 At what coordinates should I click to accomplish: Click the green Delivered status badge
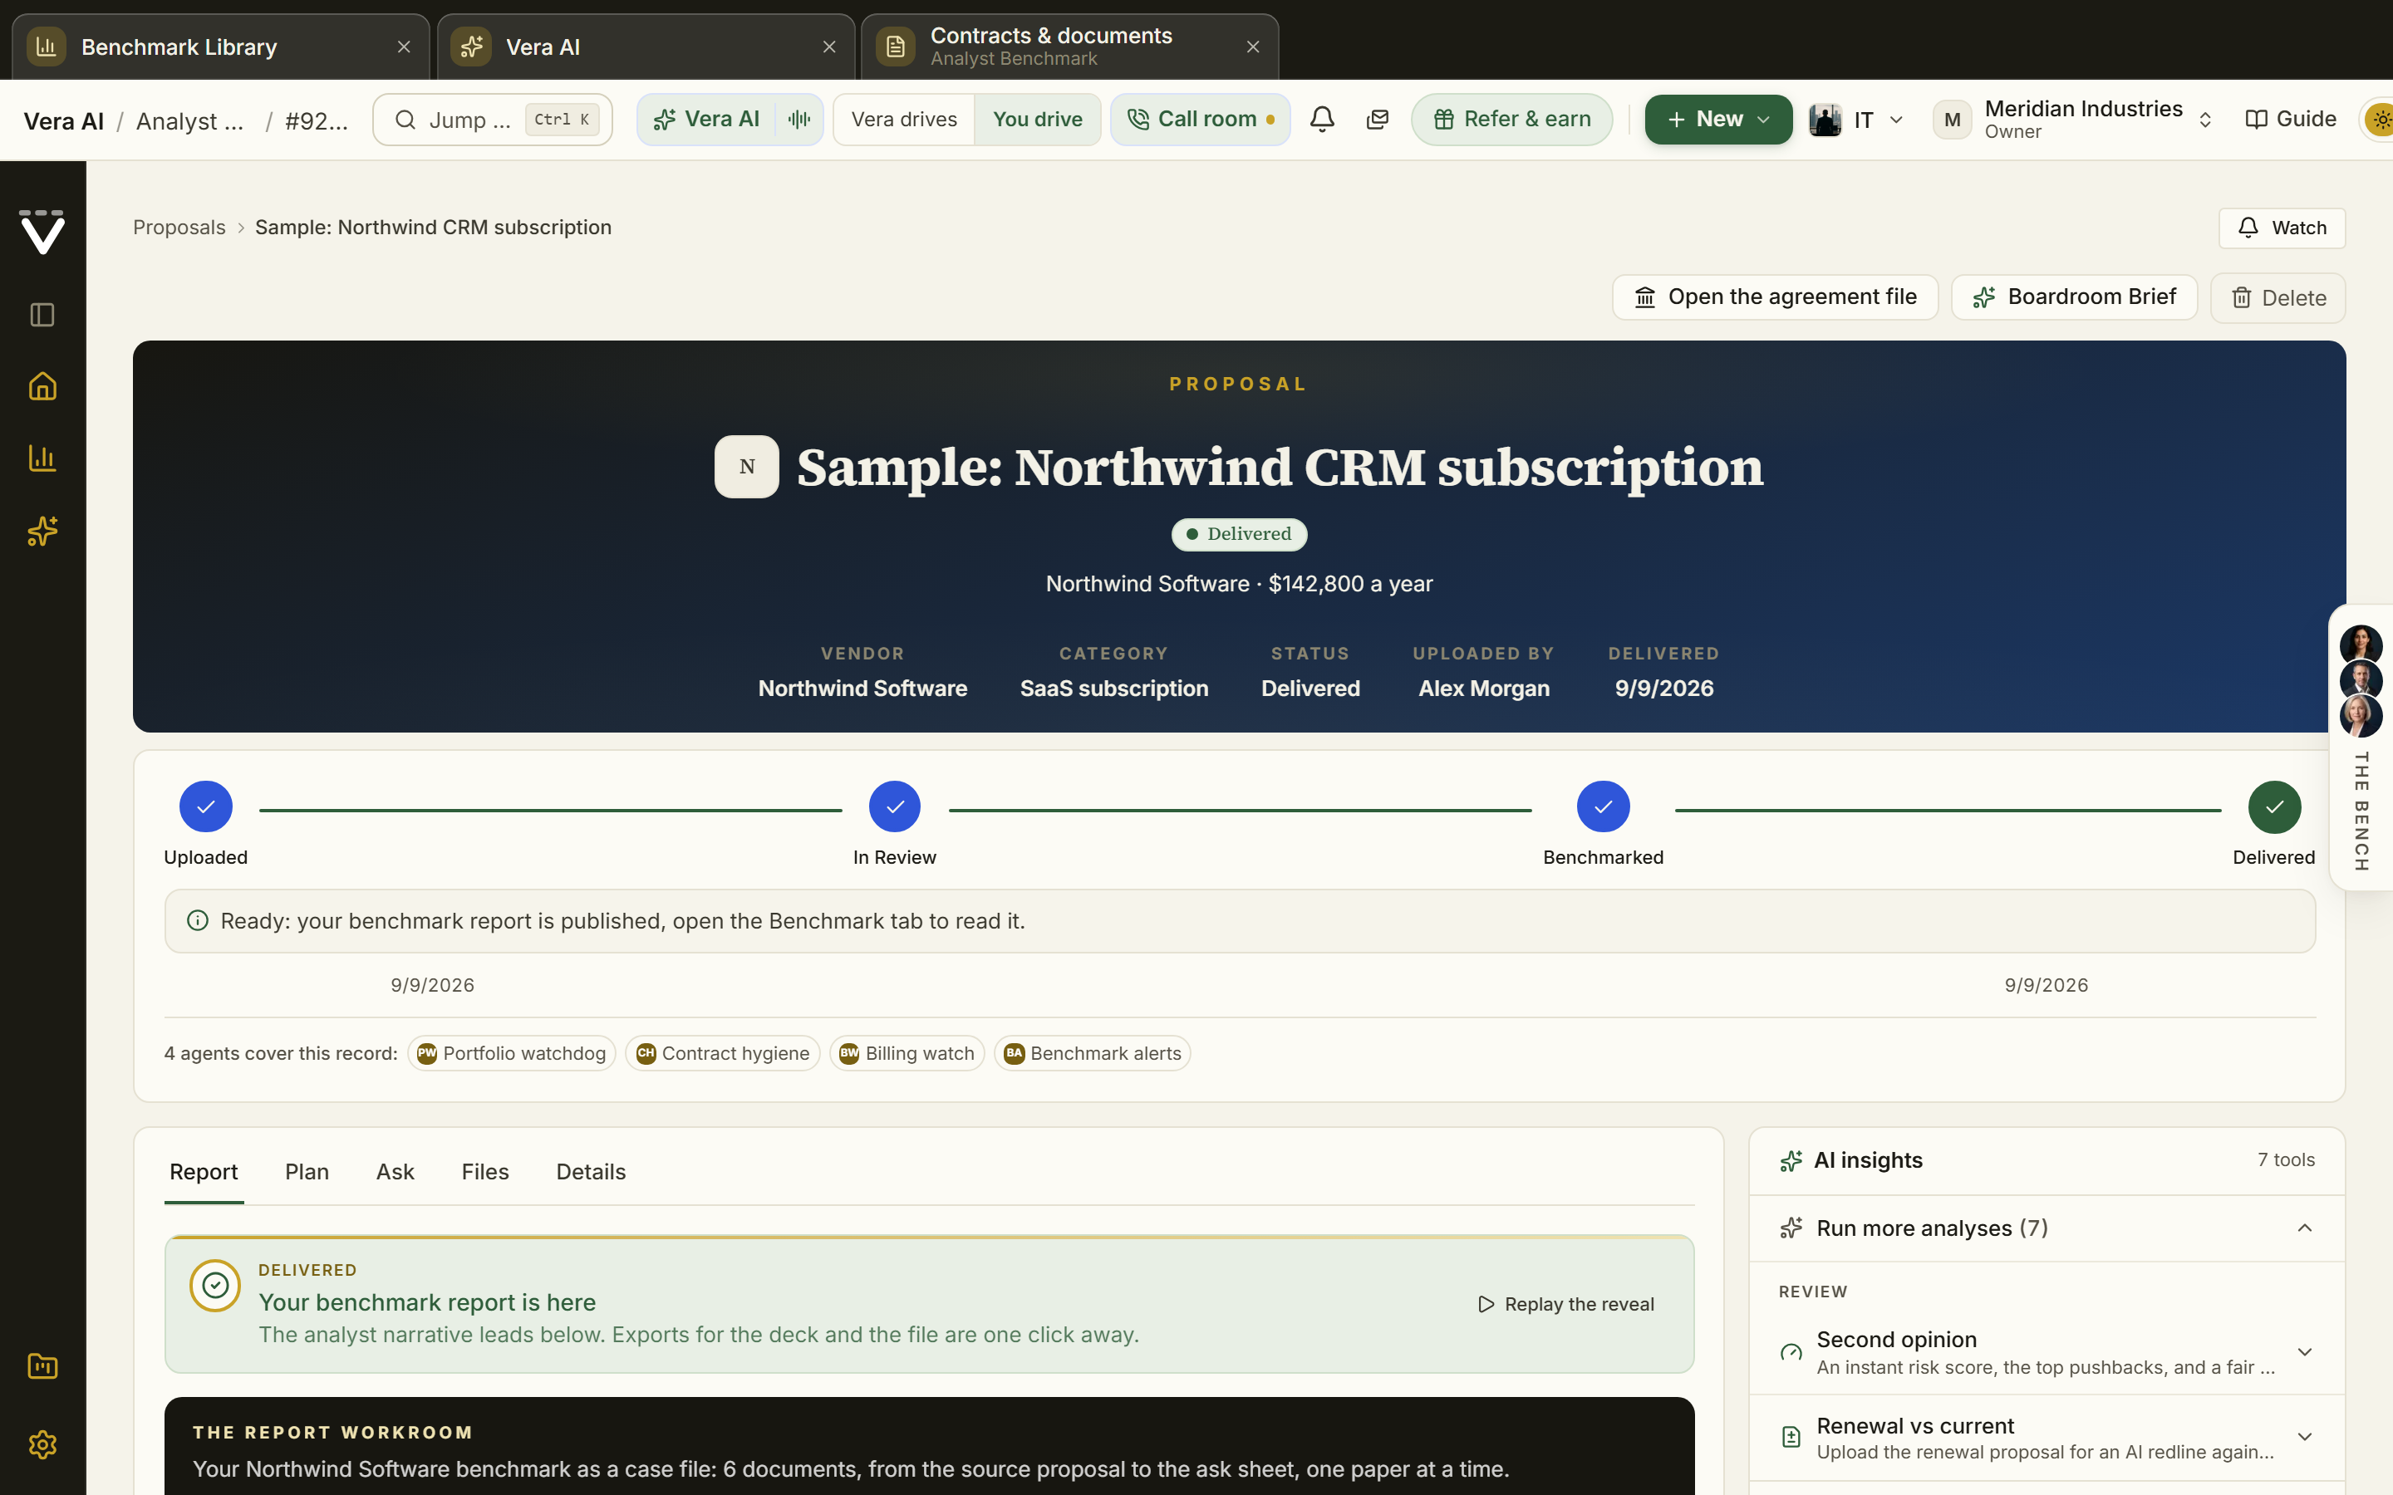[x=1239, y=534]
